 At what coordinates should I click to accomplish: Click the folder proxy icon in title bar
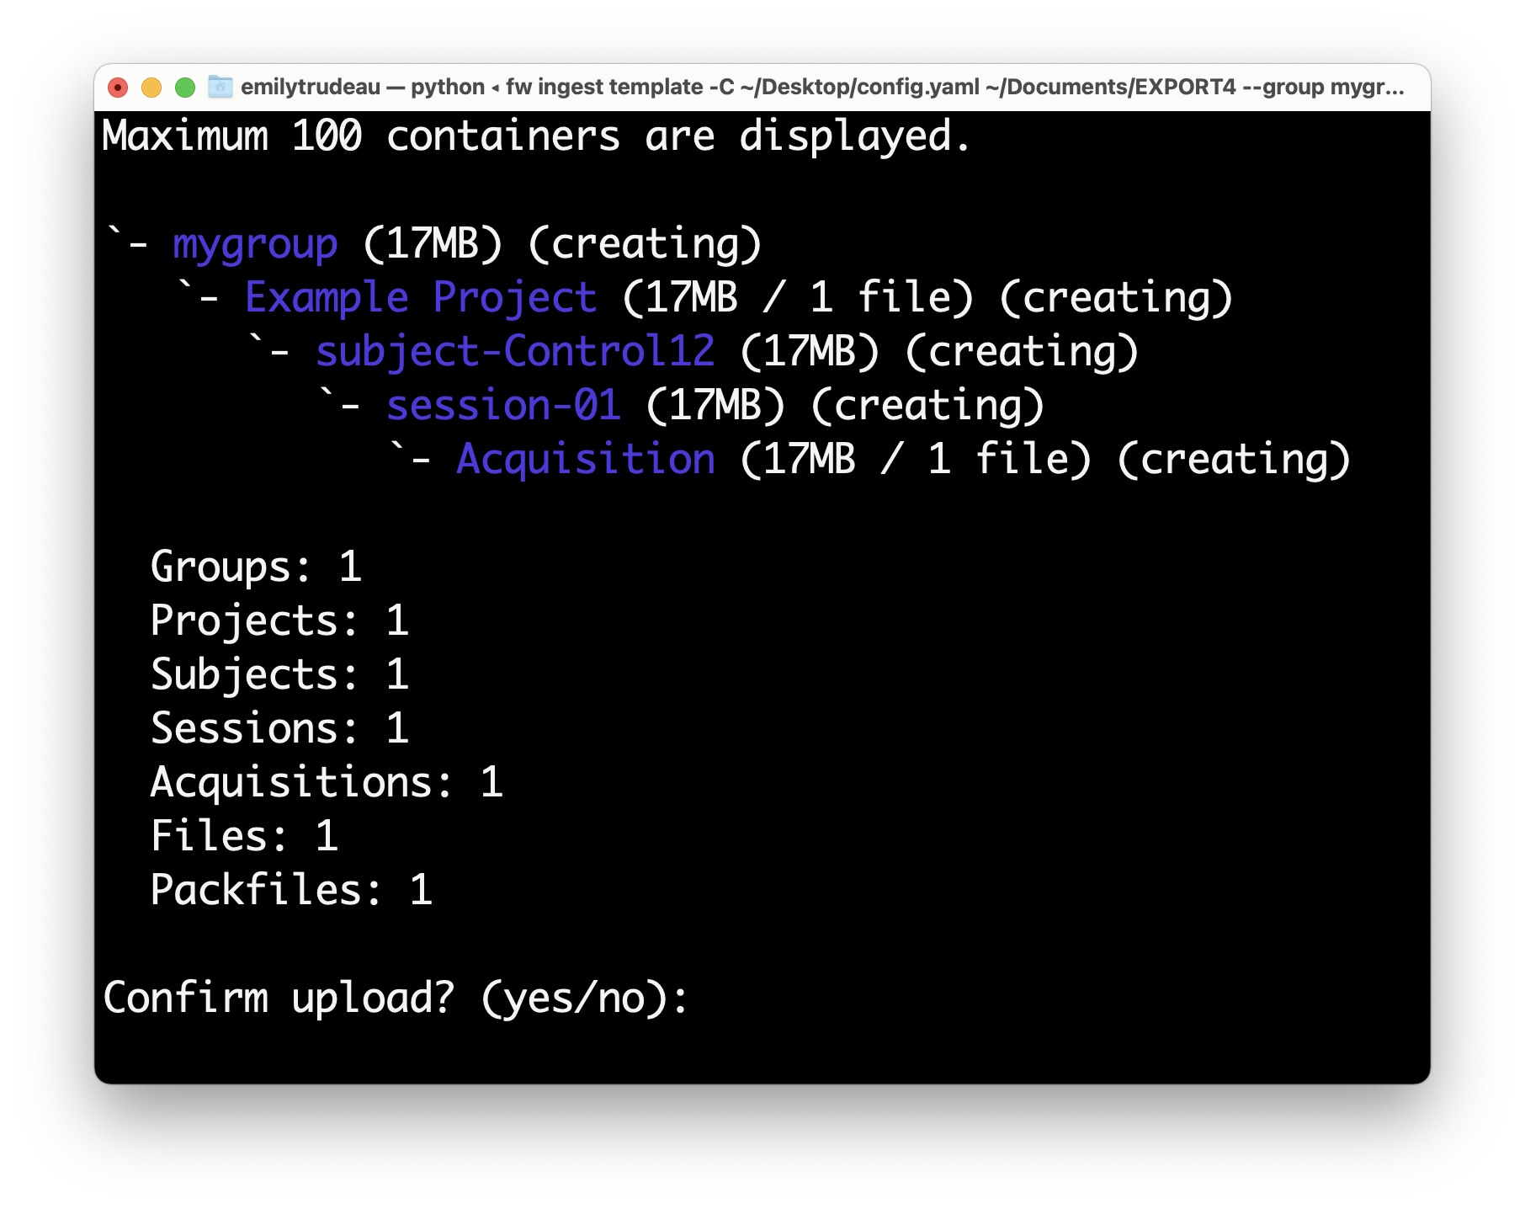221,87
